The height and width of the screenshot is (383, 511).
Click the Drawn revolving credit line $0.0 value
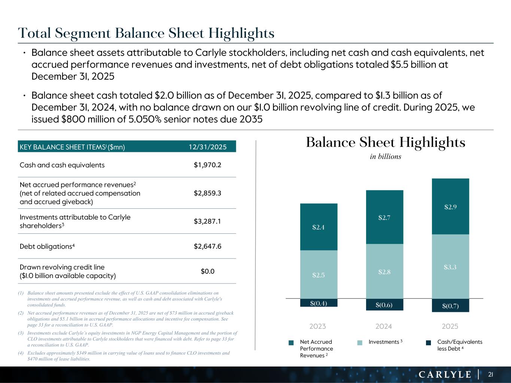click(207, 271)
